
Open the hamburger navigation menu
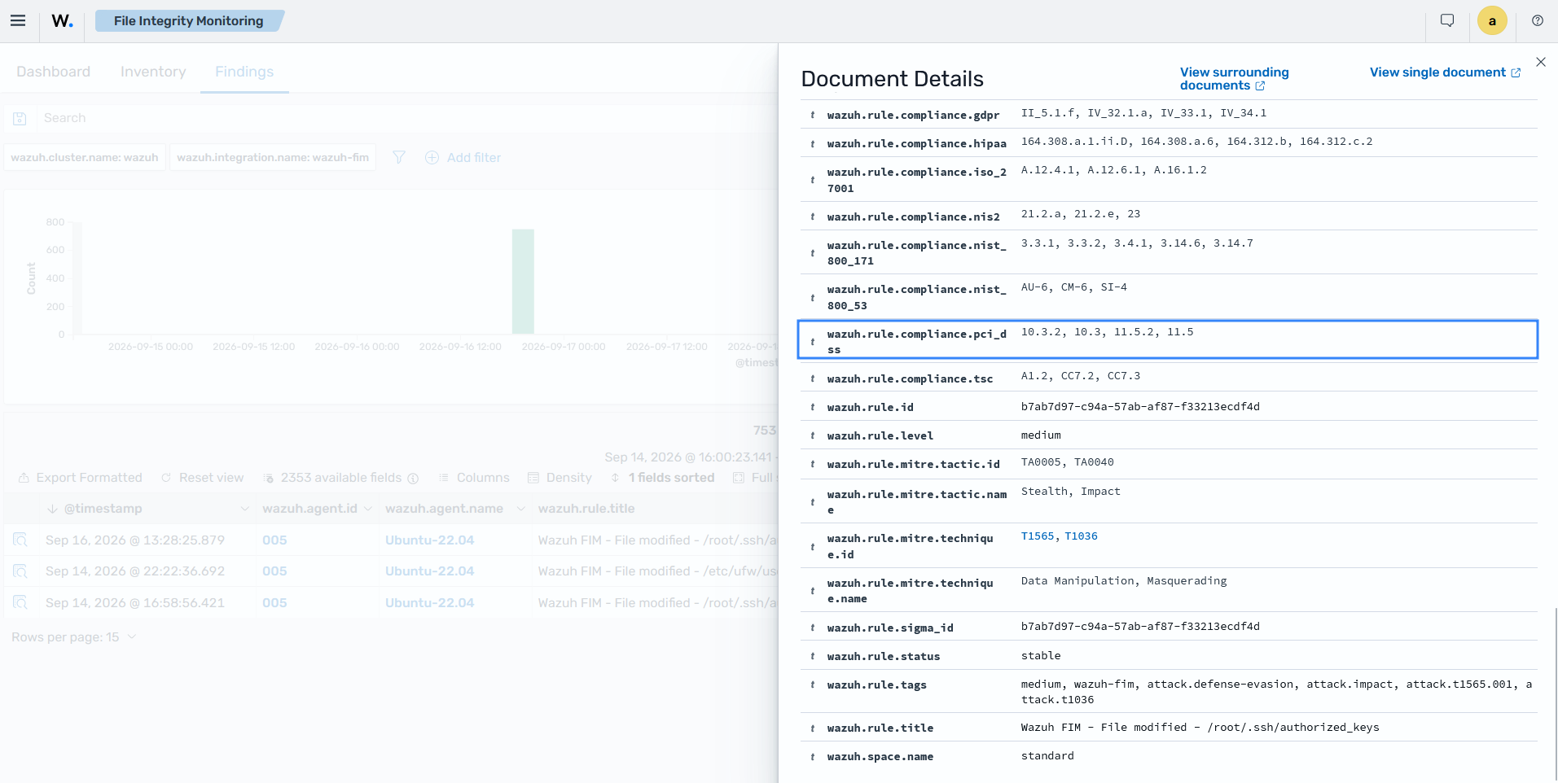18,21
